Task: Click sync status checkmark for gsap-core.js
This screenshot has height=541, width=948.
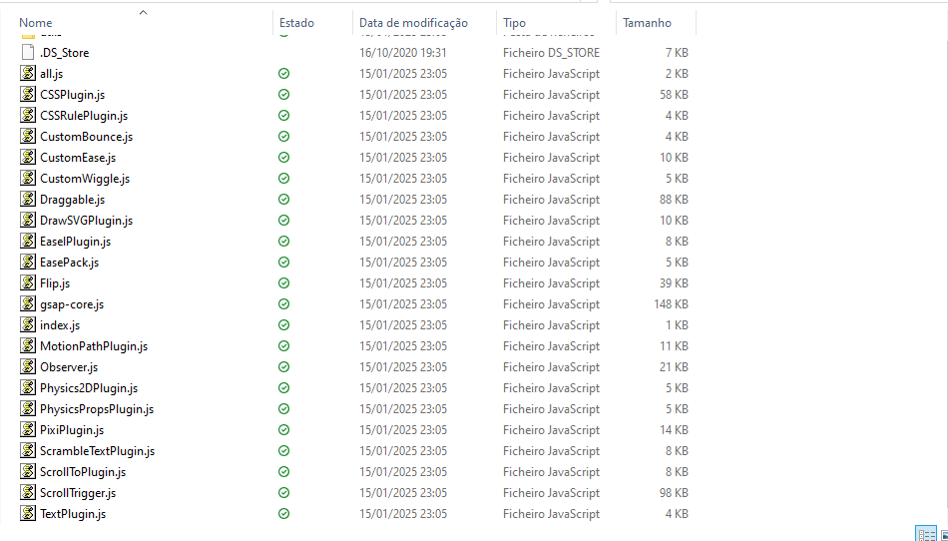Action: [283, 304]
